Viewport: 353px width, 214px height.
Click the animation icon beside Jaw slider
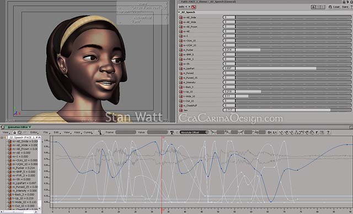click(x=181, y=110)
